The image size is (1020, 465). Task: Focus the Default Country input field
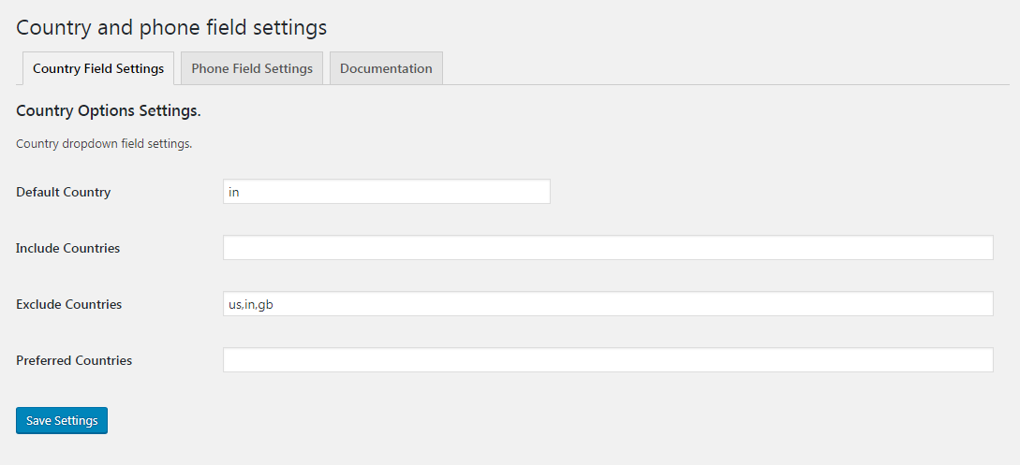(x=386, y=192)
